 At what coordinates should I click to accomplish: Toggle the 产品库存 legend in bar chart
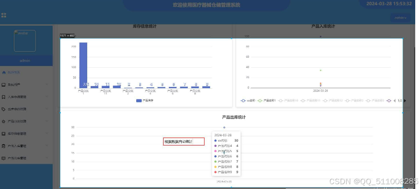[x=144, y=100]
